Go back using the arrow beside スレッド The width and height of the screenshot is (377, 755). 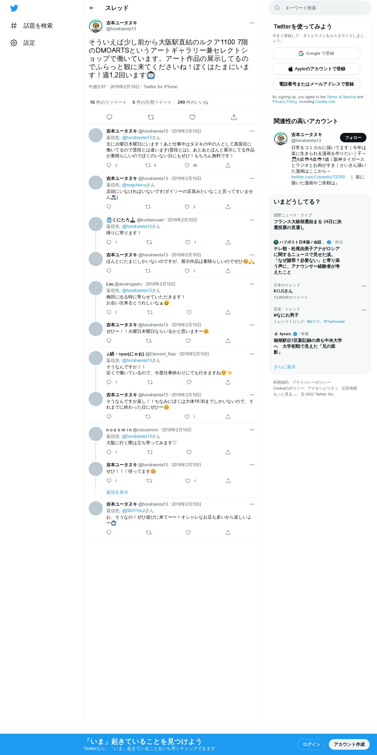[x=92, y=8]
